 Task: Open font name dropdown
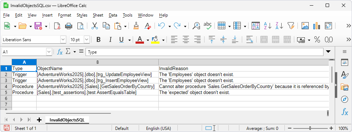tap(63, 40)
